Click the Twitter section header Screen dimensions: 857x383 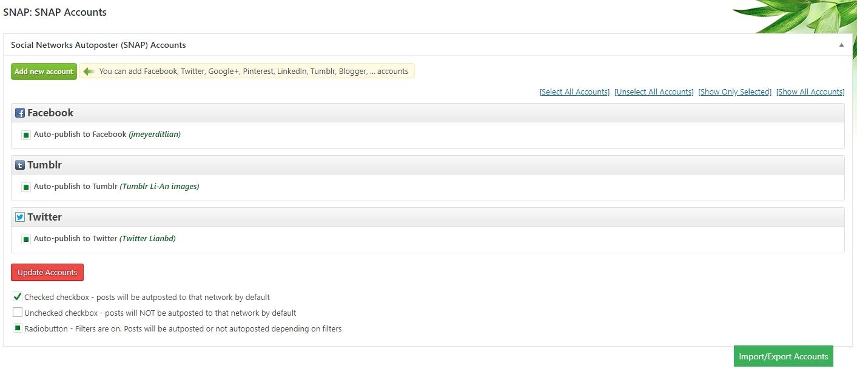click(428, 217)
